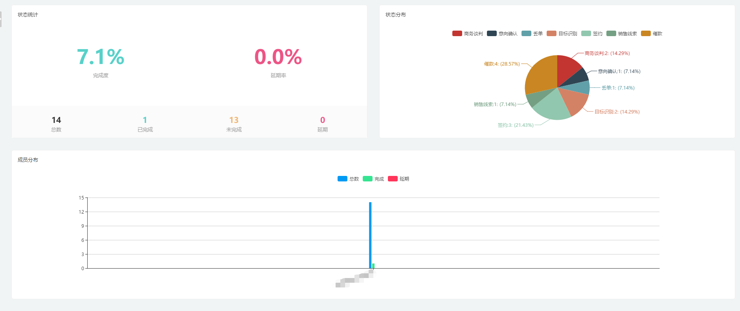Toggle the 总数 series legend in bar chart
The image size is (740, 311).
point(348,179)
